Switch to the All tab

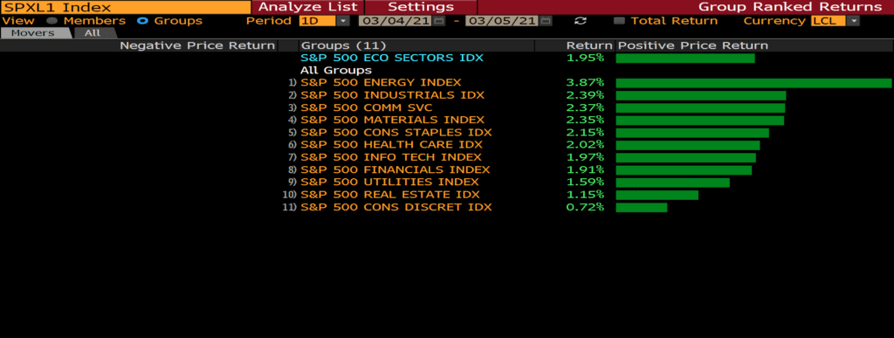93,33
